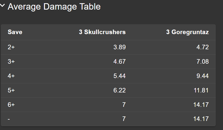This screenshot has height=130, width=223.
Task: Click the Skullcrushers value 3.89
Action: 119,47
